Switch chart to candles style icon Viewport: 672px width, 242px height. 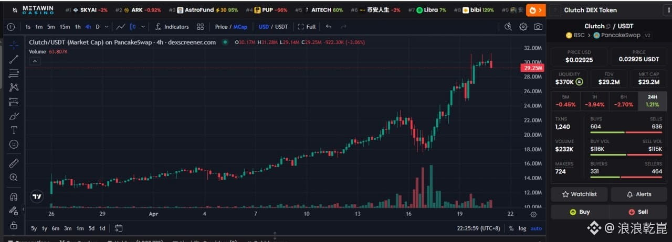[x=133, y=27]
